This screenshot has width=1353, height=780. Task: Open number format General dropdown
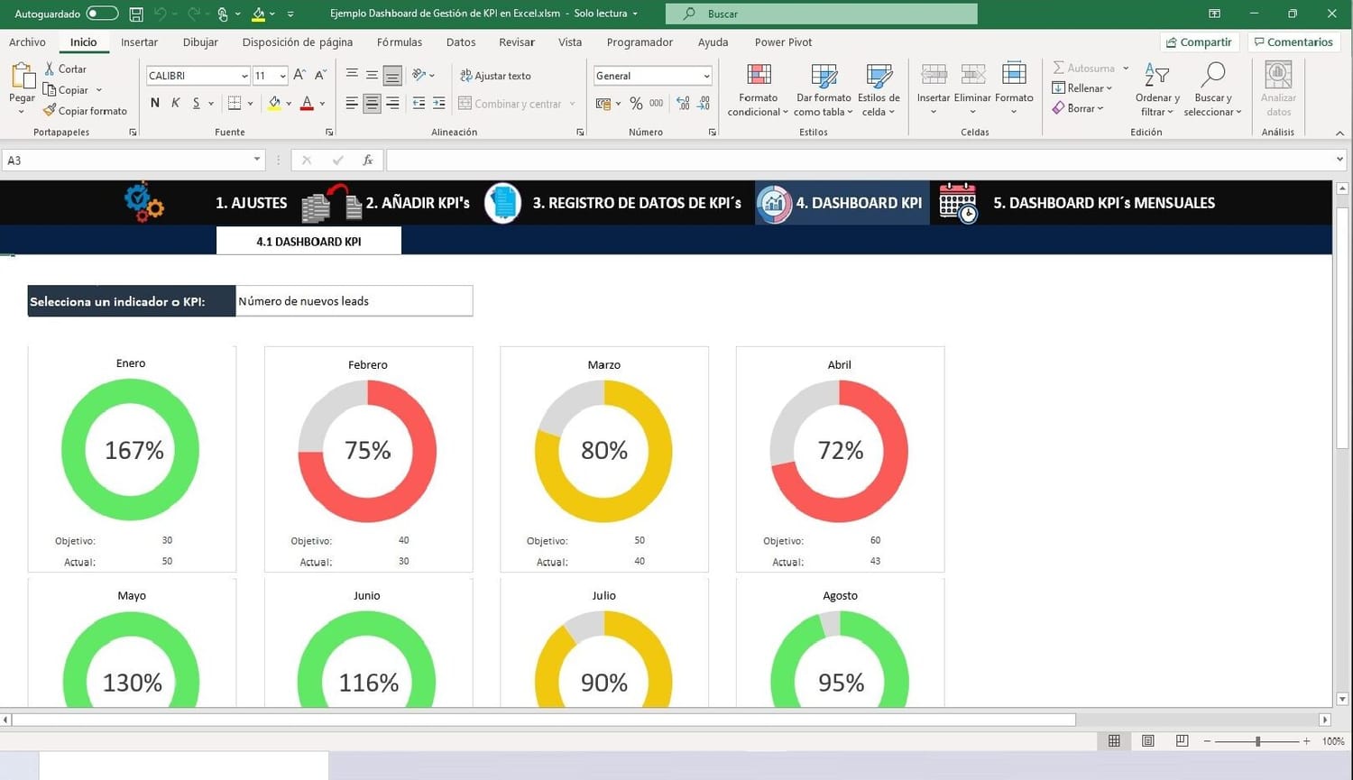coord(706,76)
